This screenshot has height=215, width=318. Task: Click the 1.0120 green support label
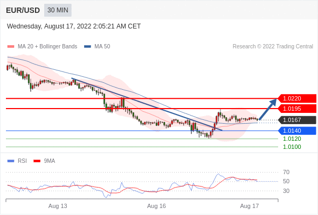[292, 139]
